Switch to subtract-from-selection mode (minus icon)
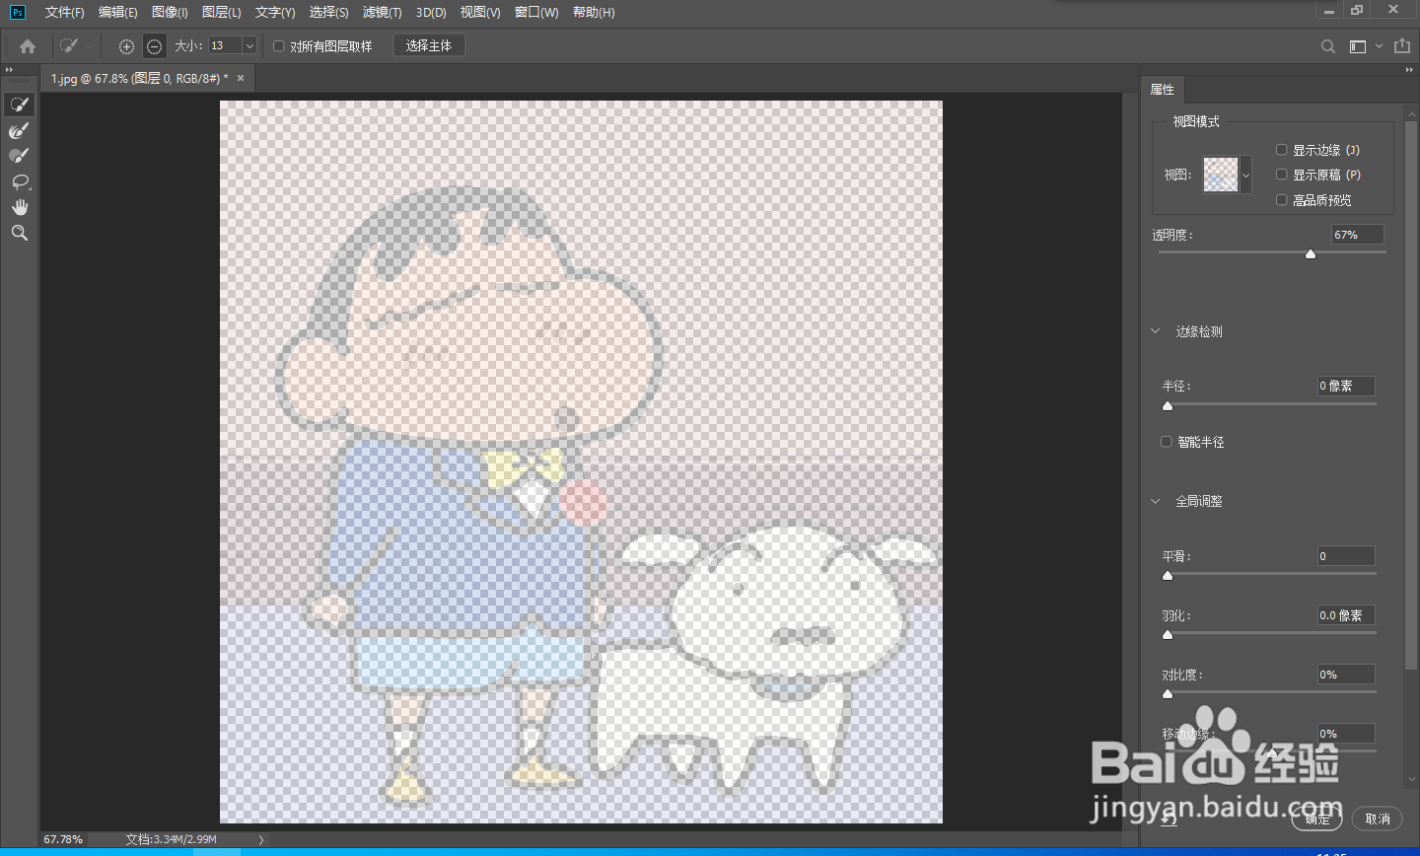 [x=154, y=46]
